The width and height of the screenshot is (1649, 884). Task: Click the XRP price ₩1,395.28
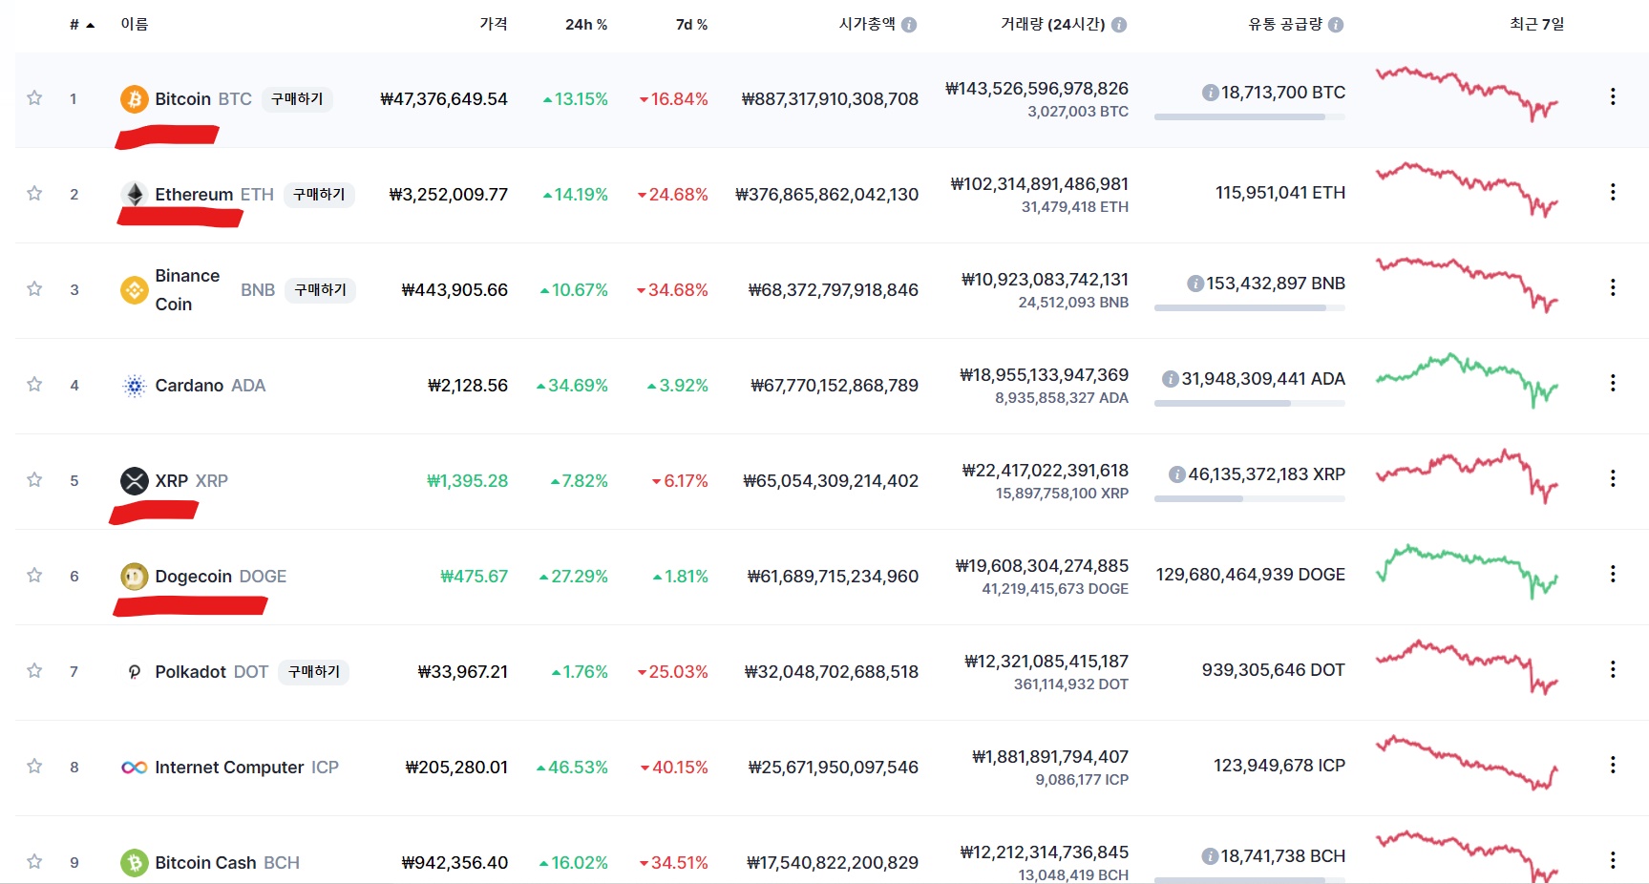(x=467, y=481)
